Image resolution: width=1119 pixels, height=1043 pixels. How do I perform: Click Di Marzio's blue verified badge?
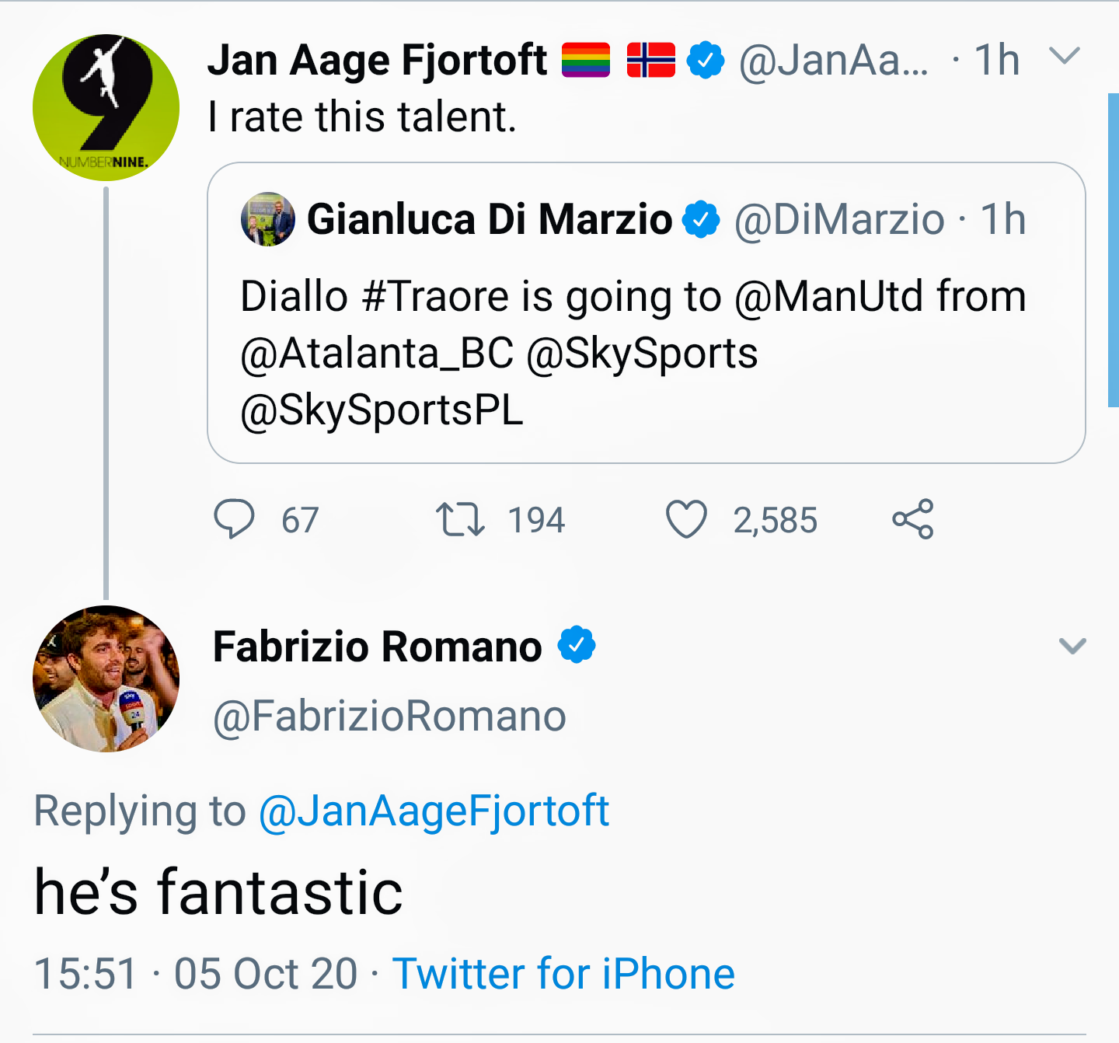(701, 219)
